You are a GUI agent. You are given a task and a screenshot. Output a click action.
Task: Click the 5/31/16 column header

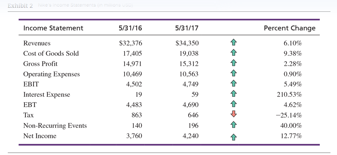[130, 28]
